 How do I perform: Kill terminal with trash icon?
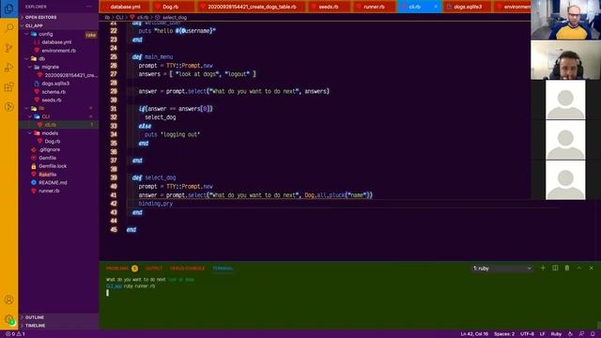pos(567,269)
